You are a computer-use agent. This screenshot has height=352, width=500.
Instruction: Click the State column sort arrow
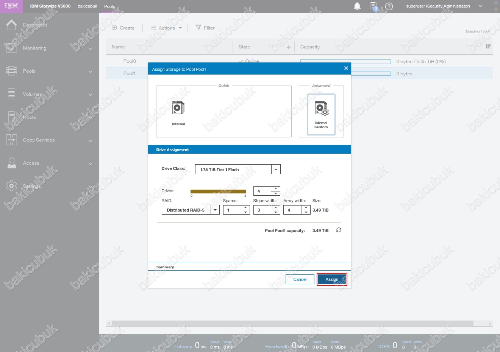point(289,47)
